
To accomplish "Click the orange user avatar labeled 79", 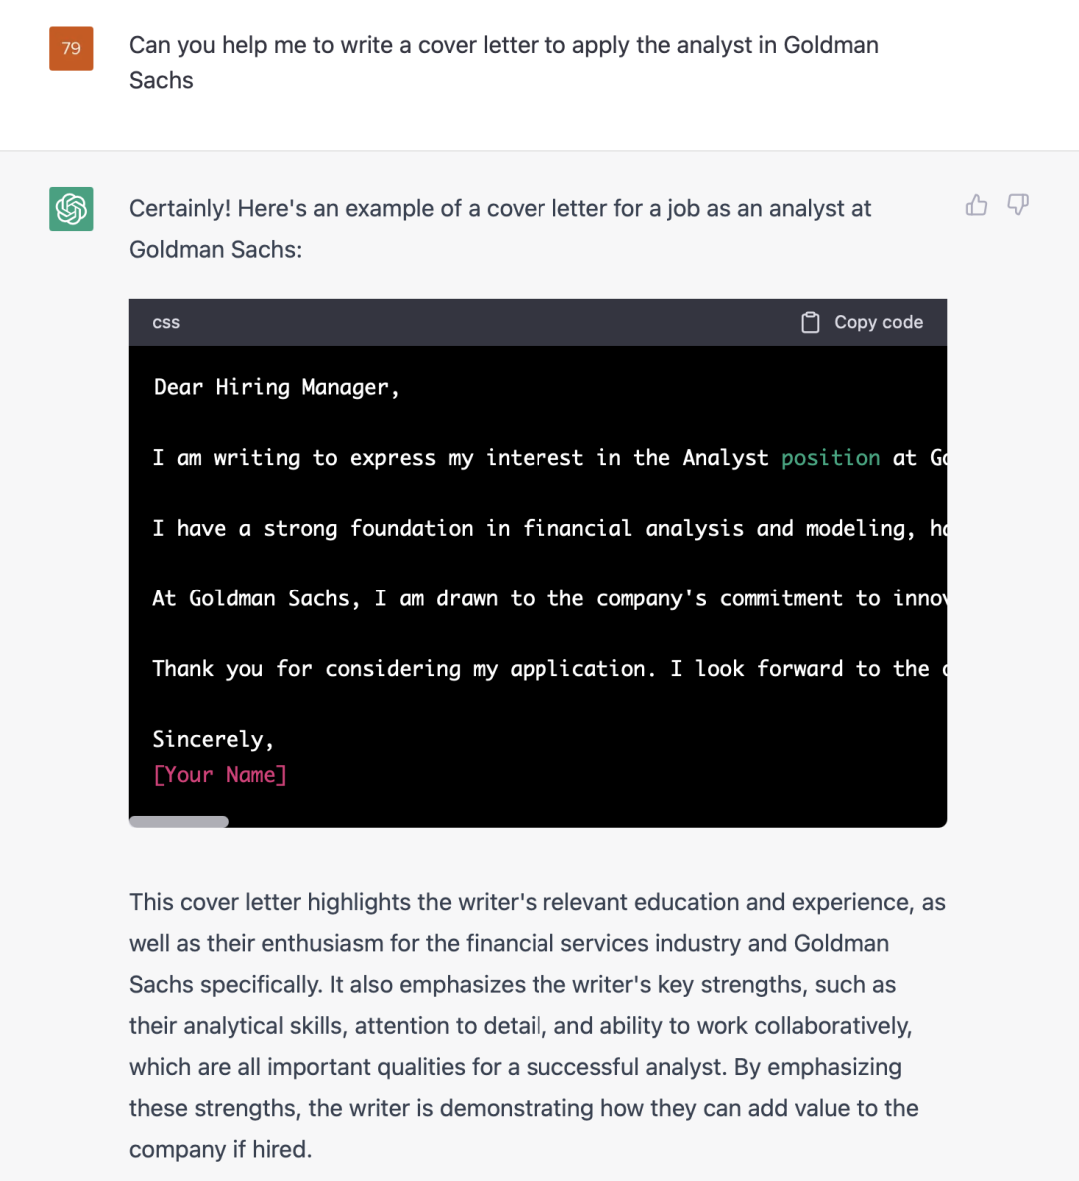I will click(72, 48).
